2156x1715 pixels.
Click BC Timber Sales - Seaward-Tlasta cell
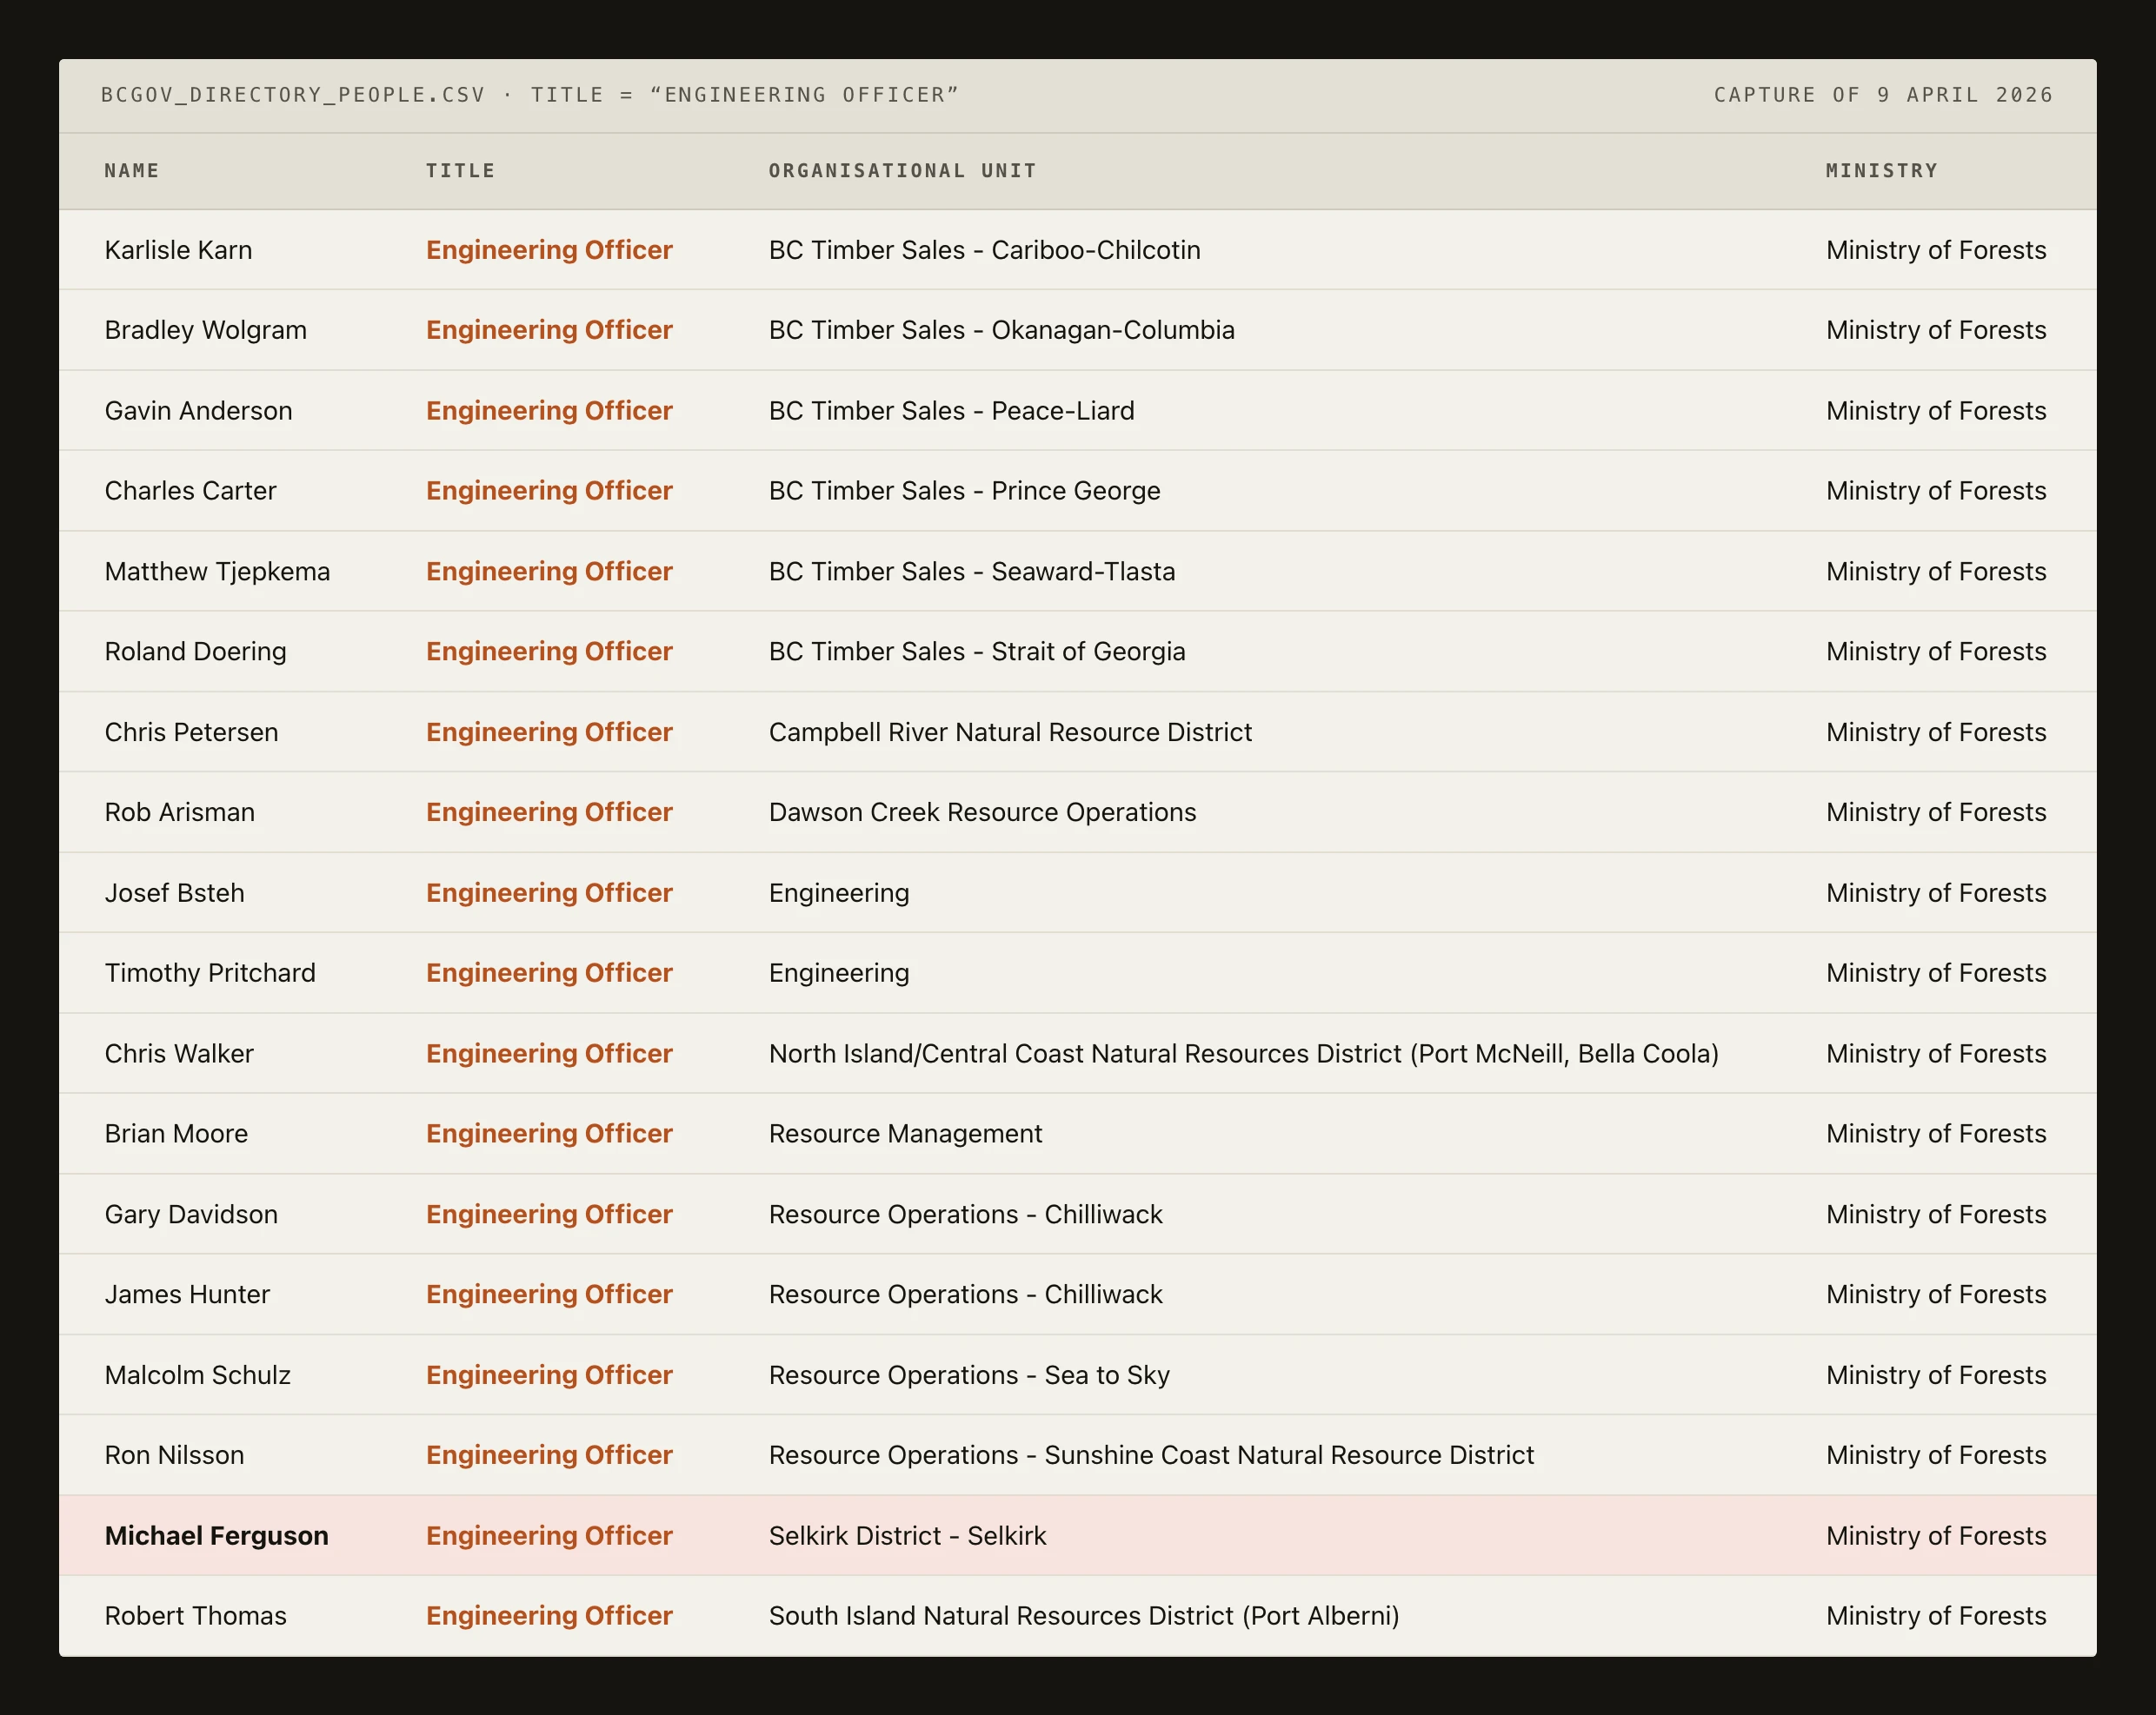(x=972, y=572)
